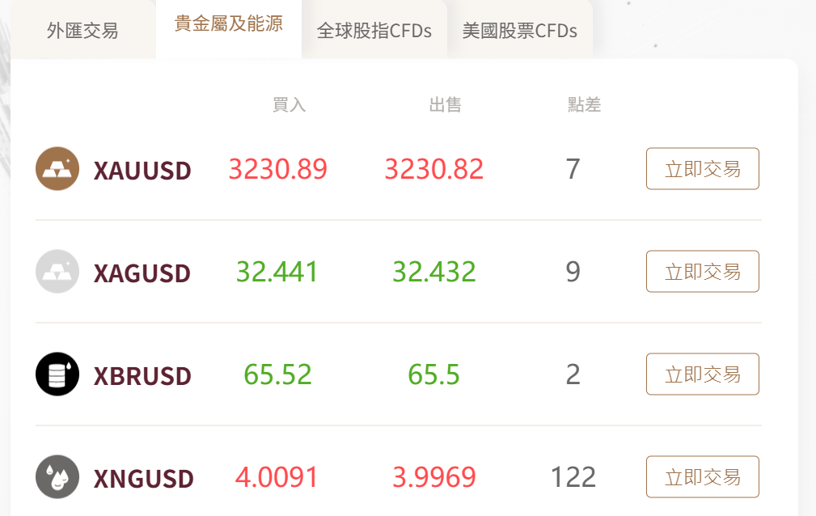
Task: Open the 美國股票CFDs tab
Action: point(520,30)
